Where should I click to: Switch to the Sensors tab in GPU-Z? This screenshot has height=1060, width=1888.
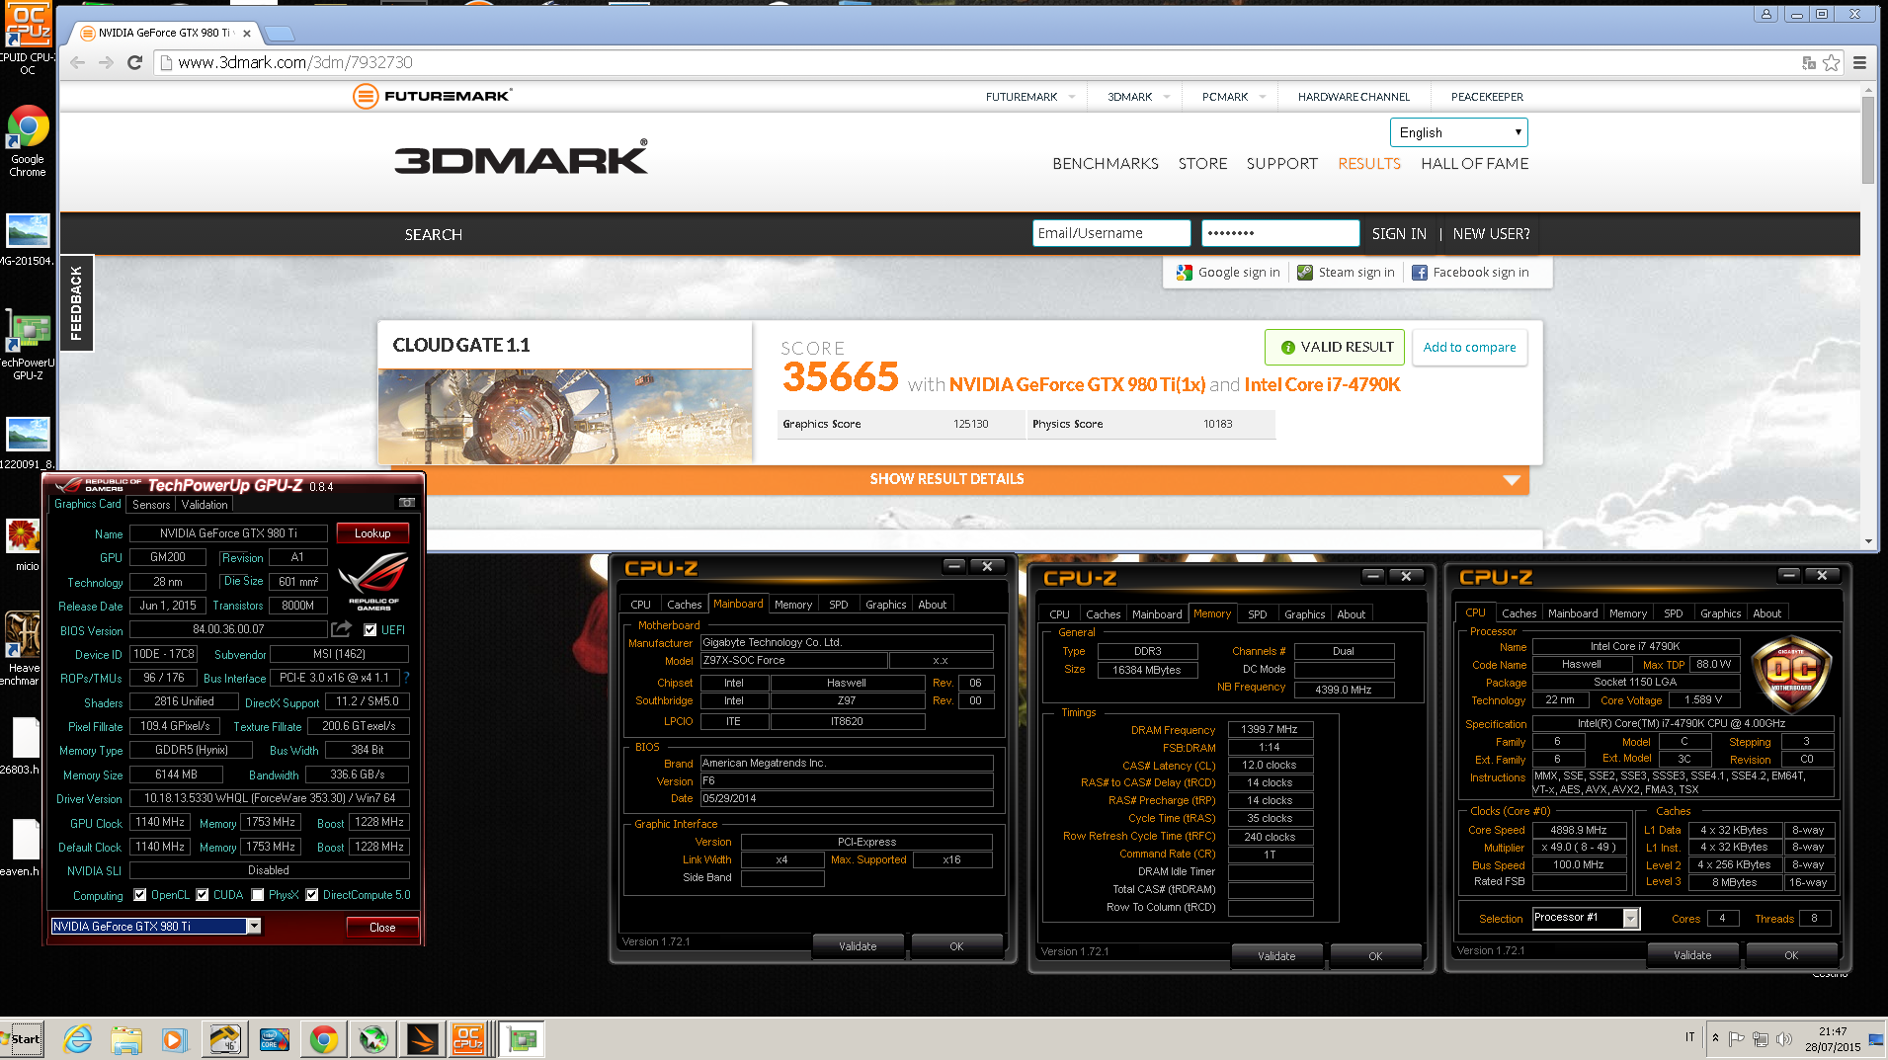(x=151, y=504)
